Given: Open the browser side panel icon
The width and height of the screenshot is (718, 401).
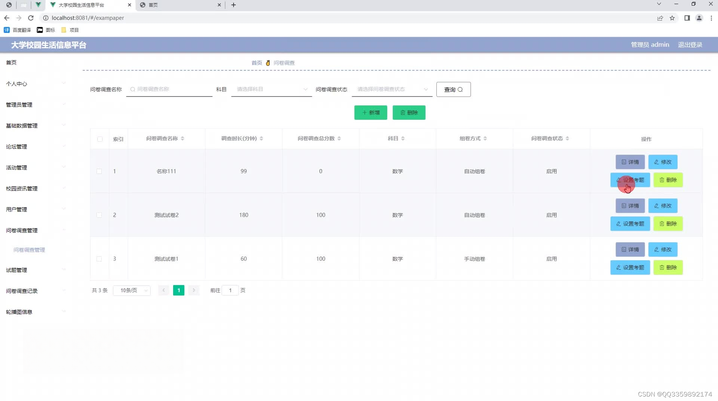Looking at the screenshot, I should tap(687, 18).
